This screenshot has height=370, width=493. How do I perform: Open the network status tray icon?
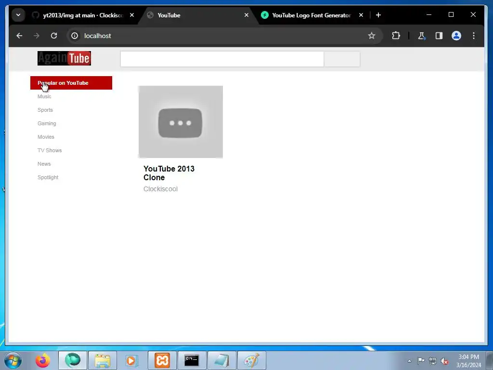pyautogui.click(x=433, y=361)
